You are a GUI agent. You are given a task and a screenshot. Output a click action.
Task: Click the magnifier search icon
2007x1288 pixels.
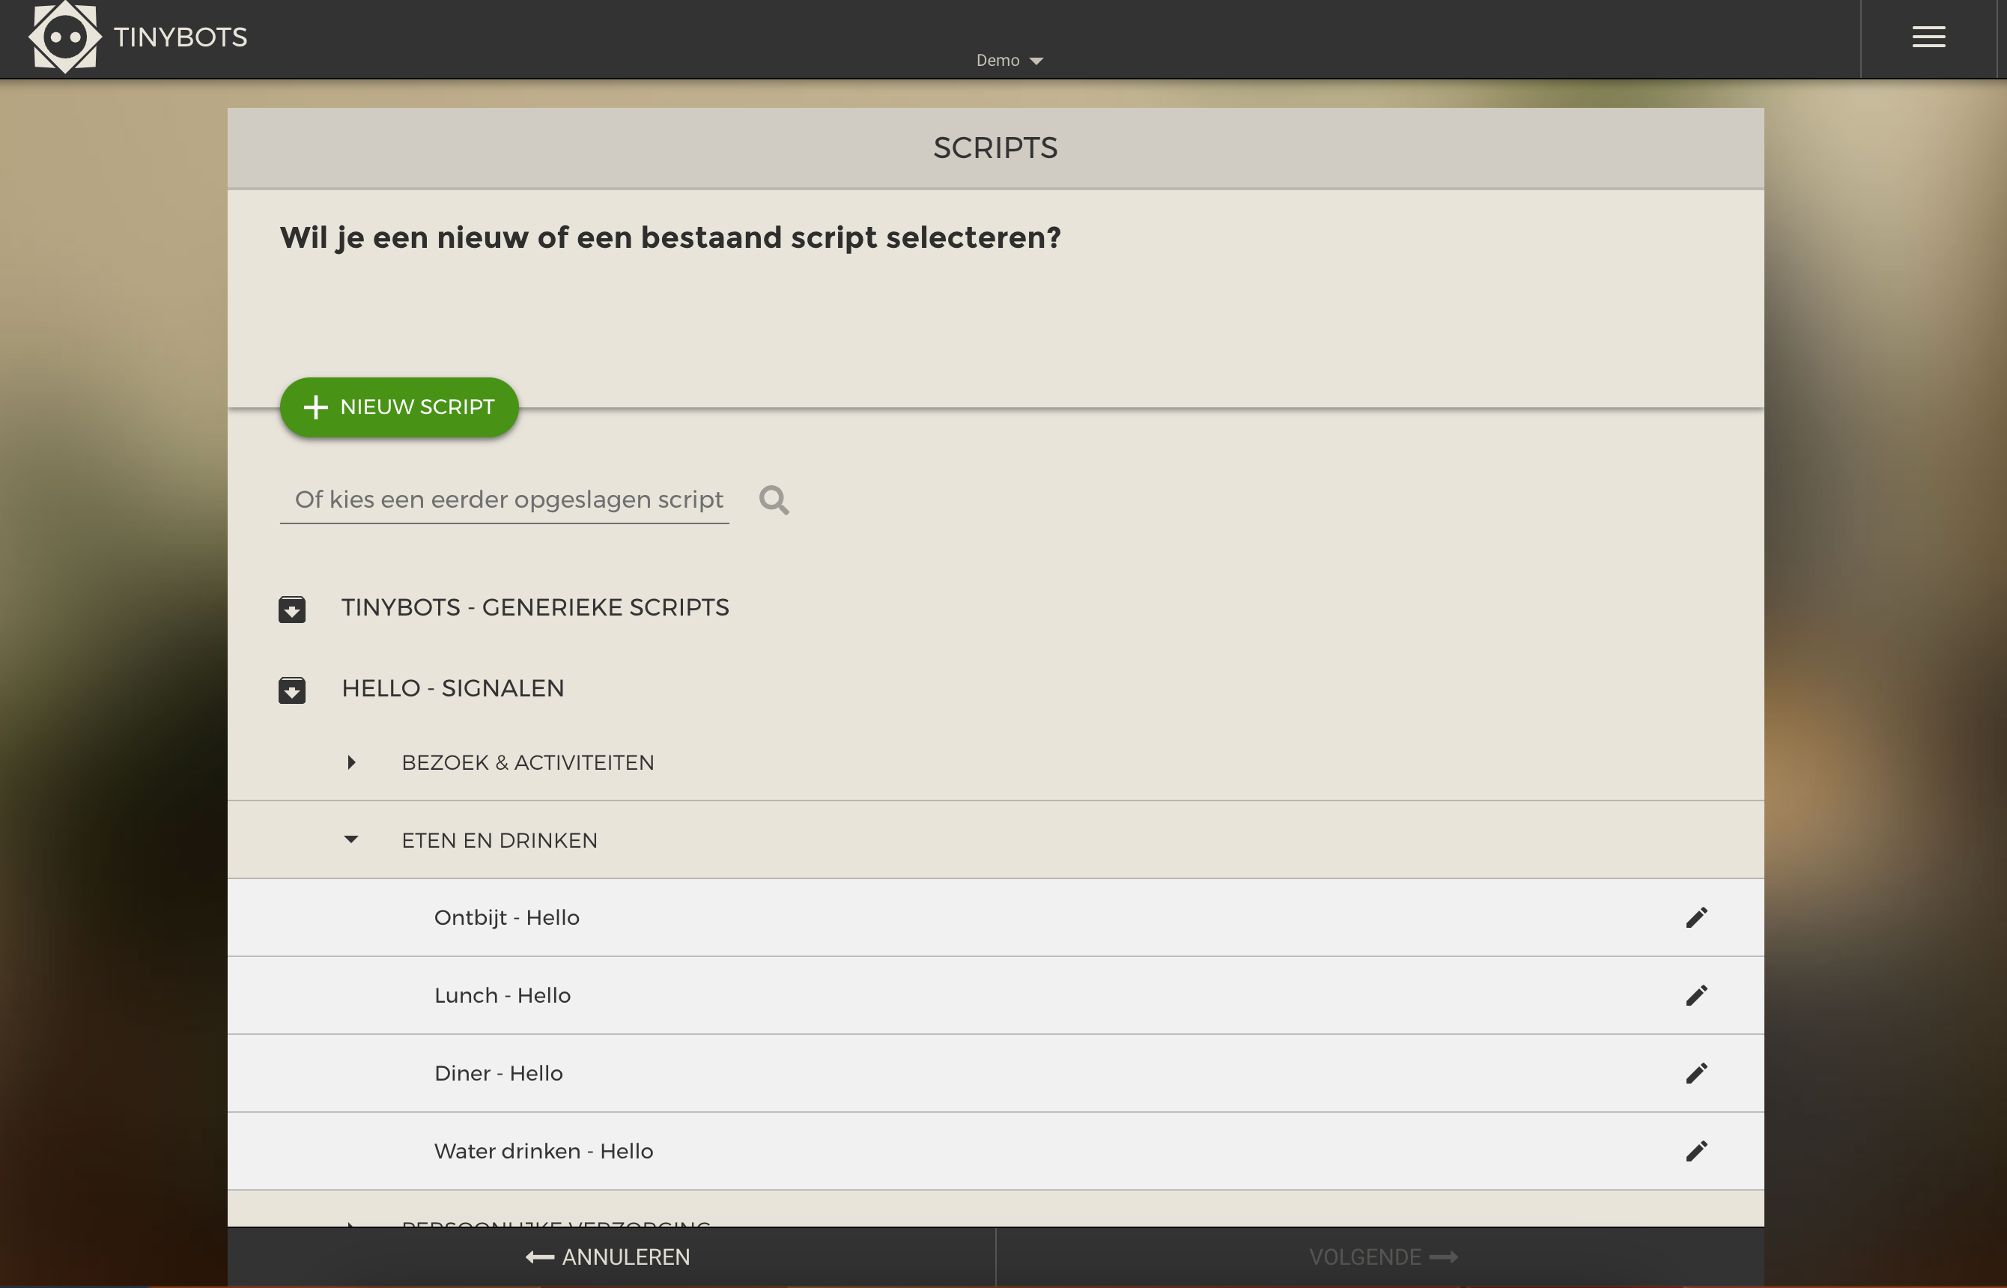pos(774,500)
